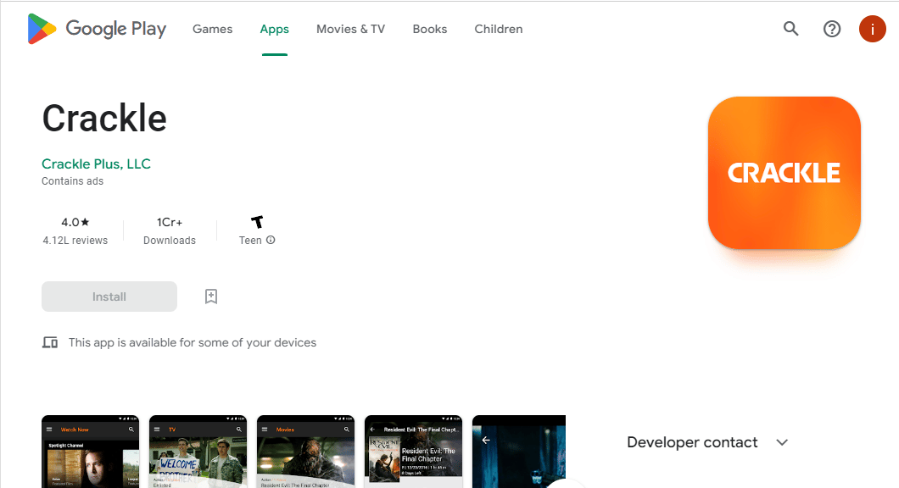Click the Contains ads label
Screen dimensions: 899x488
[x=72, y=181]
